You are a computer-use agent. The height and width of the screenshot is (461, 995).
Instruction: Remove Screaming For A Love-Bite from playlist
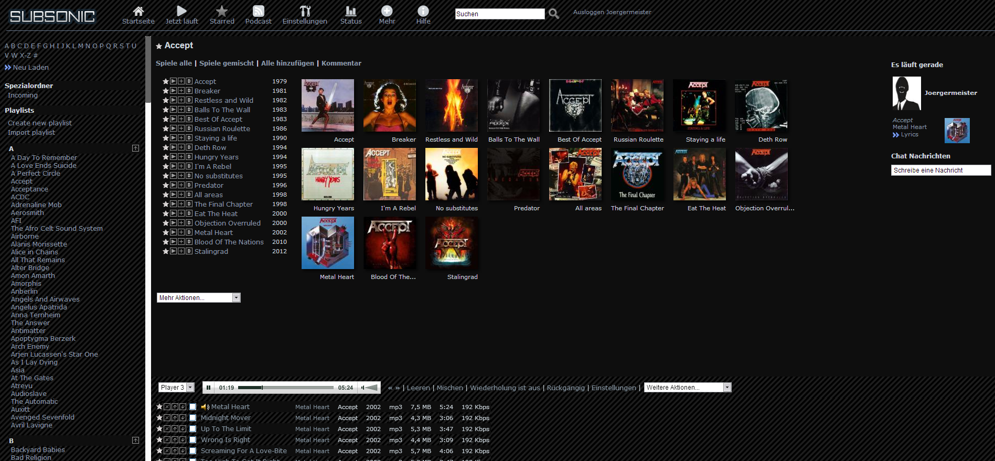(167, 451)
